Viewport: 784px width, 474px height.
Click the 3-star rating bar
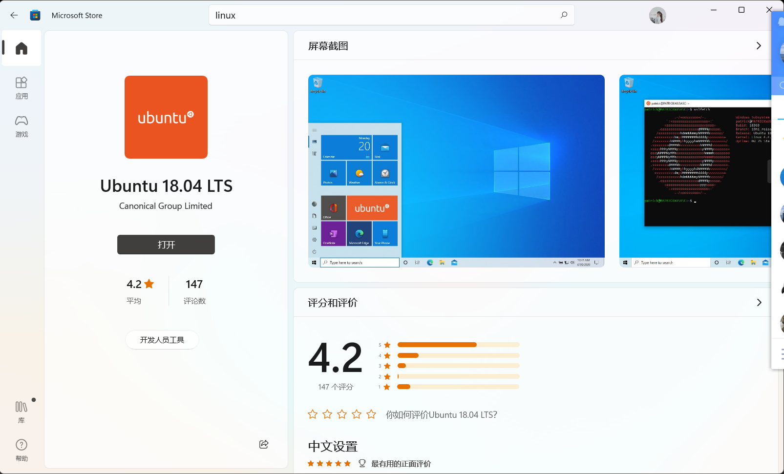pos(458,366)
